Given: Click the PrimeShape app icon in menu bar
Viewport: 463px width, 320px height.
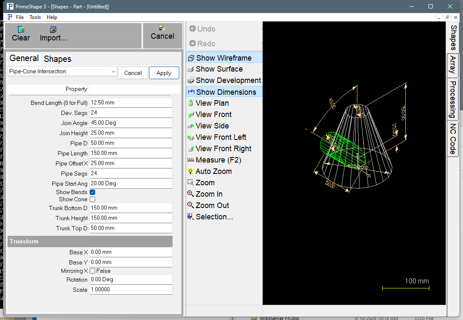Looking at the screenshot, I should point(10,17).
